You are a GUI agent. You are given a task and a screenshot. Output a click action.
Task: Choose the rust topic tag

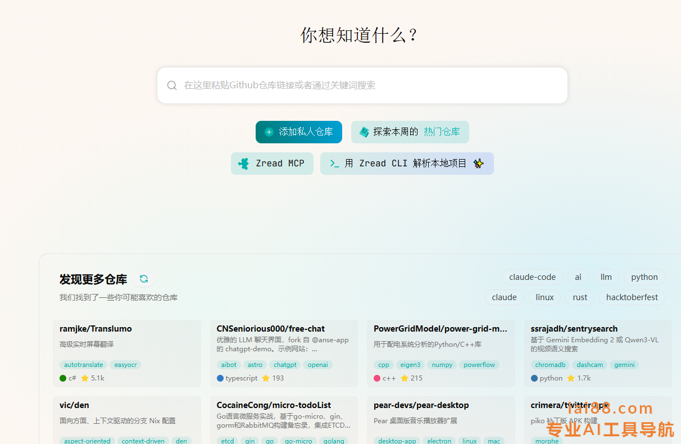(580, 297)
